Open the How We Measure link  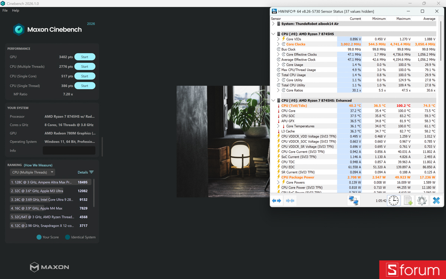(38, 165)
